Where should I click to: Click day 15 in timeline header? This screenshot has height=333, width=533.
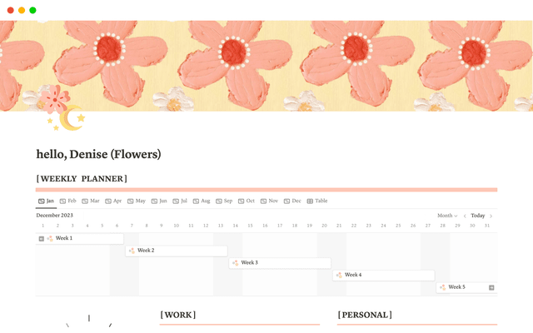point(250,226)
